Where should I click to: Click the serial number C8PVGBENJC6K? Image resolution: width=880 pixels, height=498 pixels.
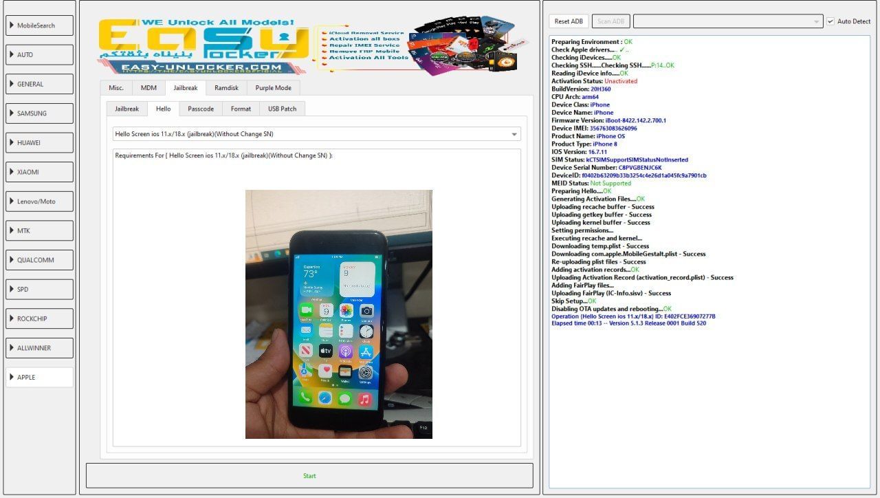[x=640, y=167]
